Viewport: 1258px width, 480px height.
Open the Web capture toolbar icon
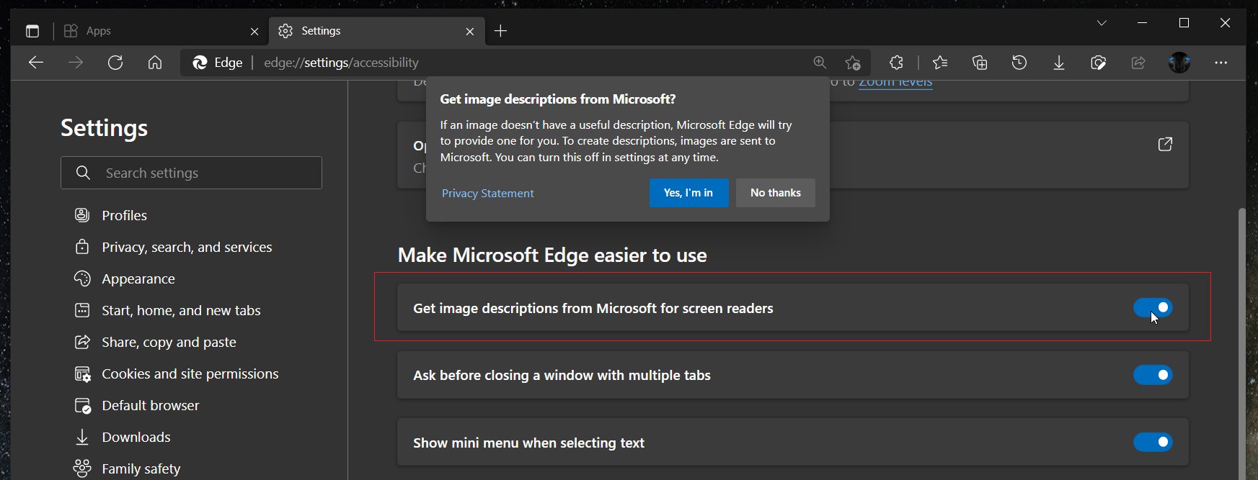1099,63
